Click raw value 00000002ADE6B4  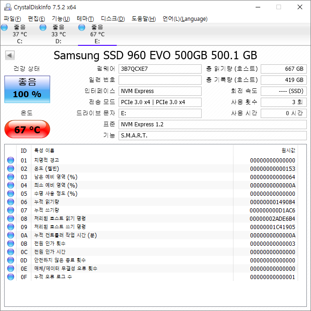click(x=272, y=219)
